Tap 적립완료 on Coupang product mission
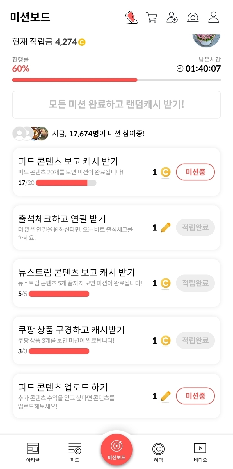 195,340
